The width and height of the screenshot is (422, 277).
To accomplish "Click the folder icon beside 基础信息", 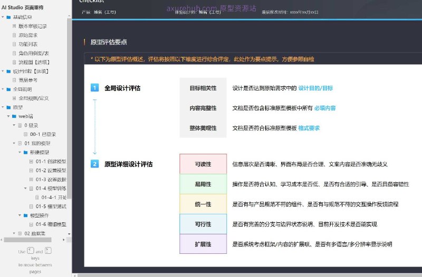I will pos(8,17).
